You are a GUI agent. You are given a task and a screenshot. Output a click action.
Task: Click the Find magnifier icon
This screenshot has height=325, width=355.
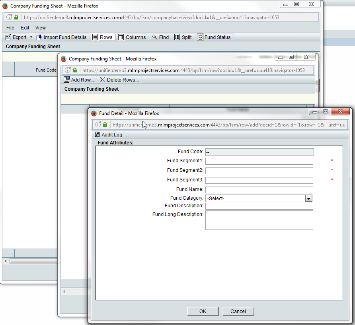click(154, 37)
